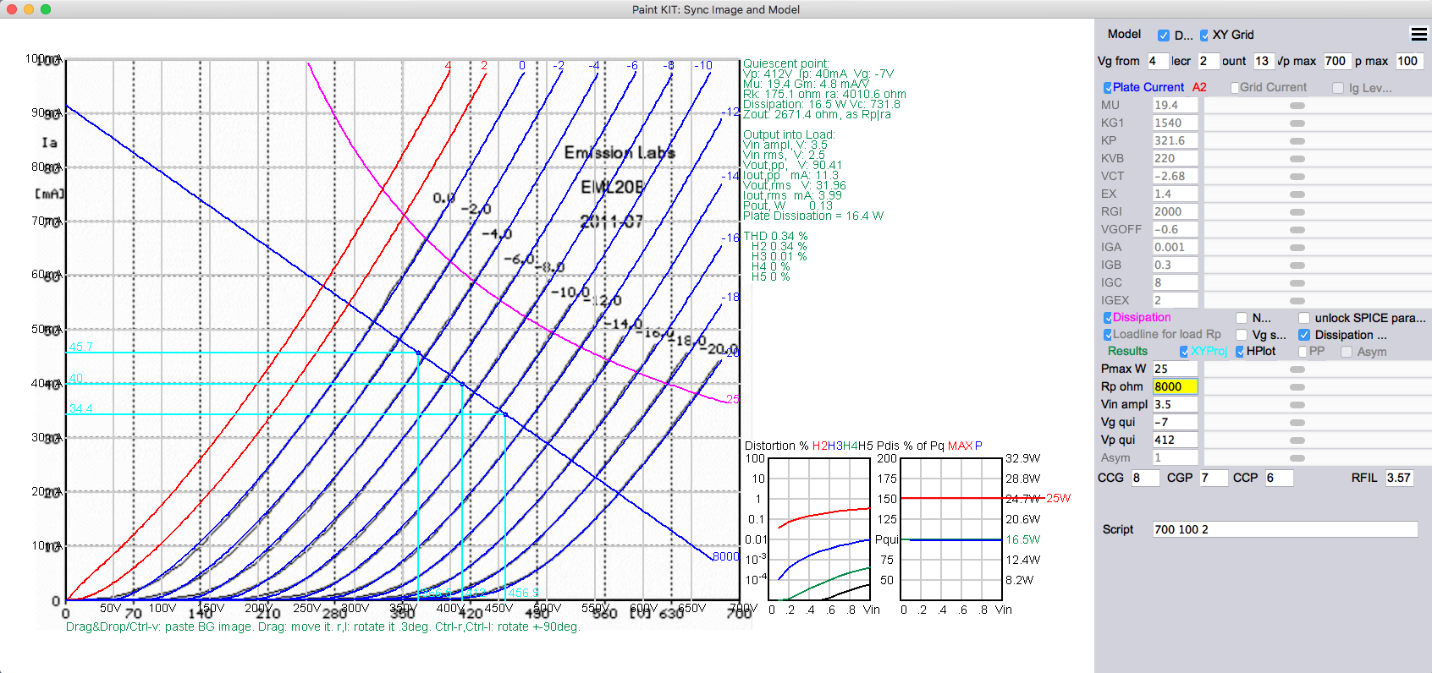Focus the lecr field showing 2
This screenshot has width=1432, height=673.
tap(1209, 61)
